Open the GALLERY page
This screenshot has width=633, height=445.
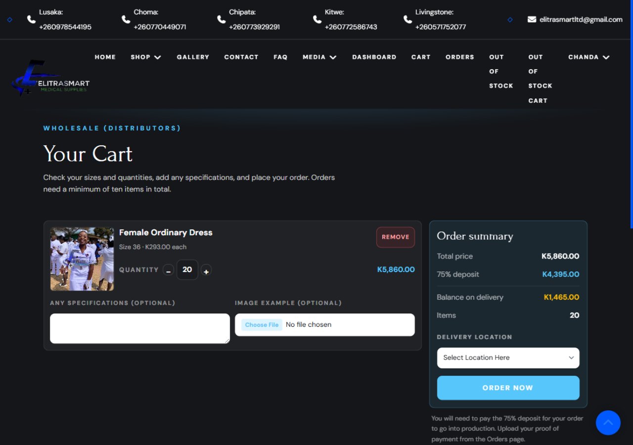193,57
